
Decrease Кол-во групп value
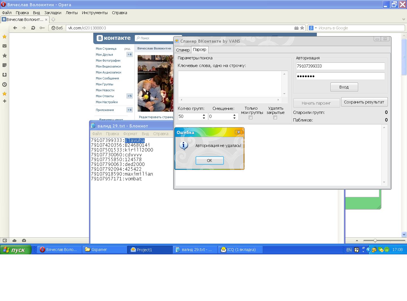pyautogui.click(x=204, y=118)
